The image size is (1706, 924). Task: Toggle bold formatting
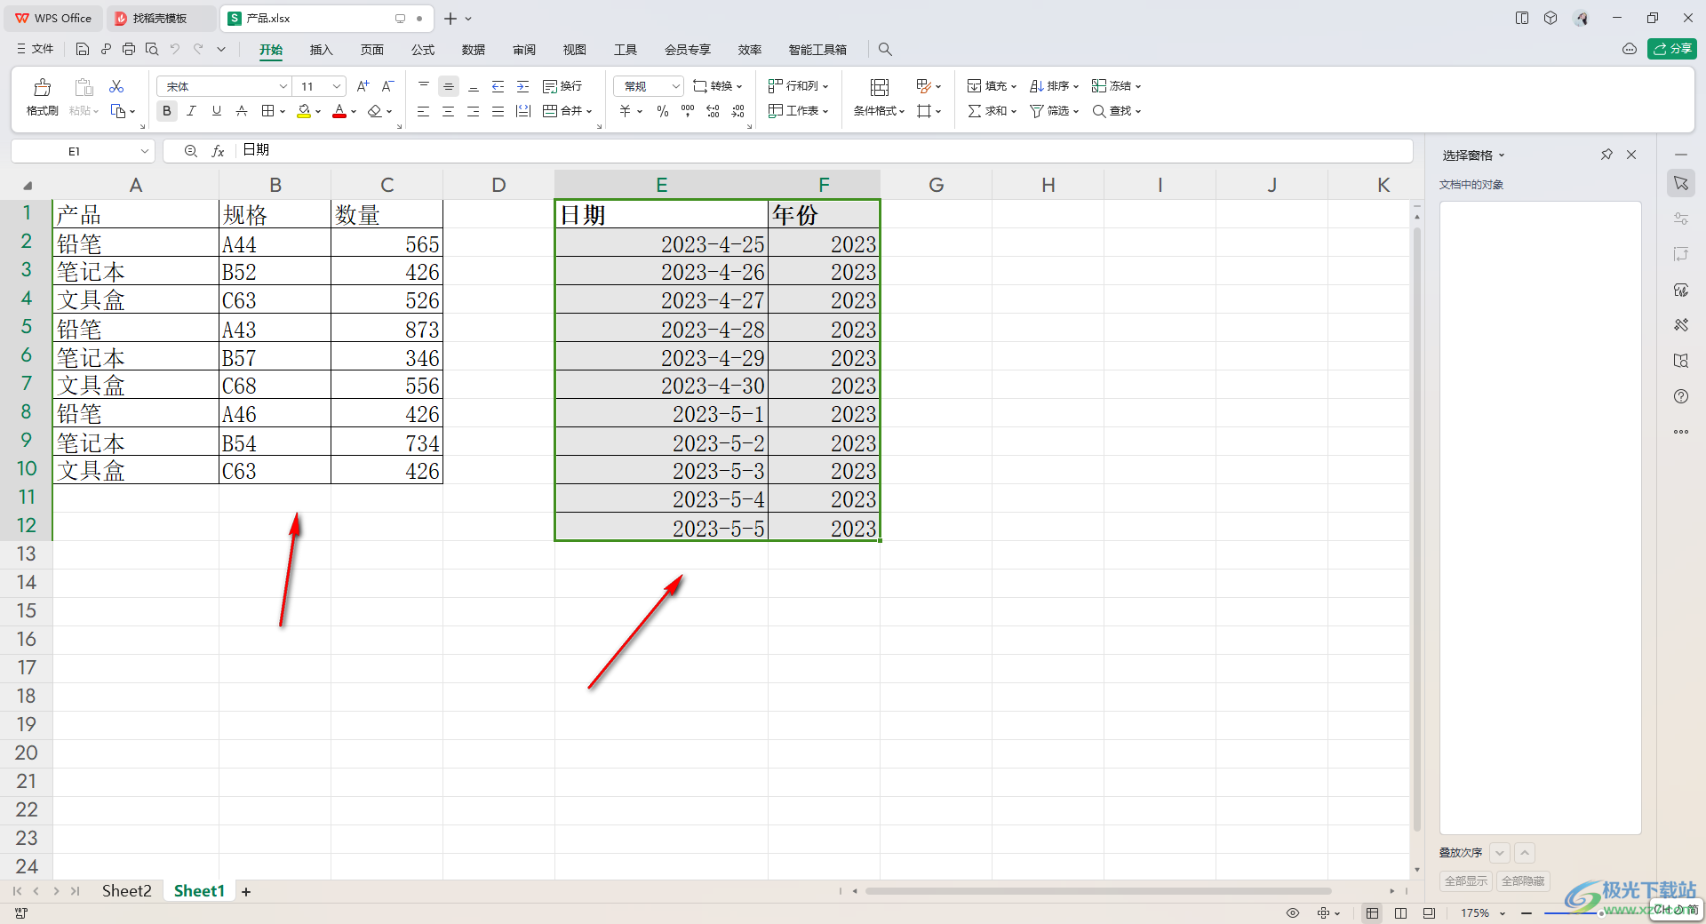167,111
